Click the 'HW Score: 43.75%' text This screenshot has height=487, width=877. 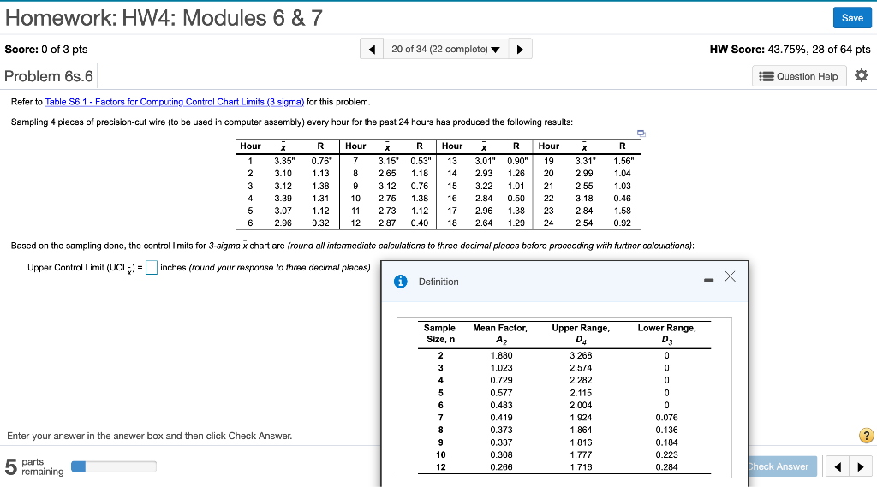(790, 49)
